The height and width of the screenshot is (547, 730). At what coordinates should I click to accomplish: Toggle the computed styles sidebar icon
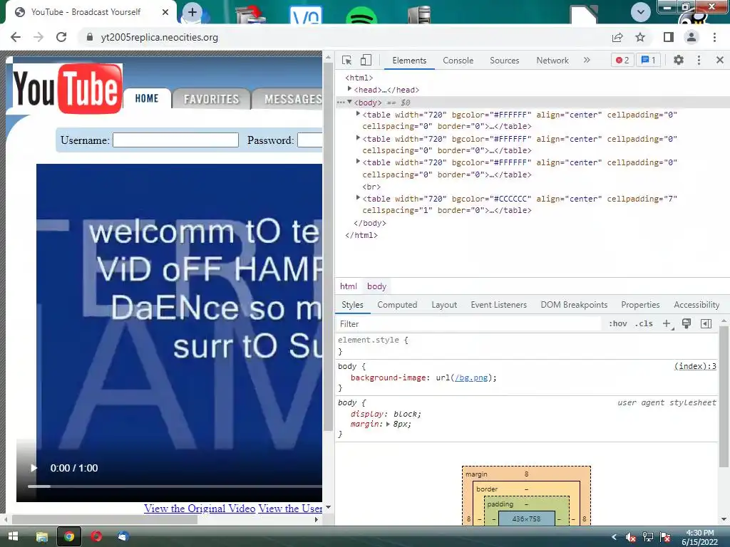pos(706,324)
